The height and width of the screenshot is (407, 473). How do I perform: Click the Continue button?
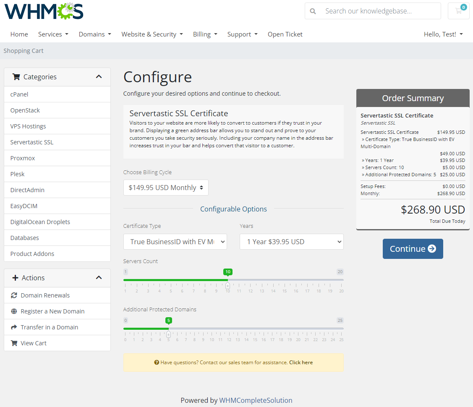tap(413, 249)
